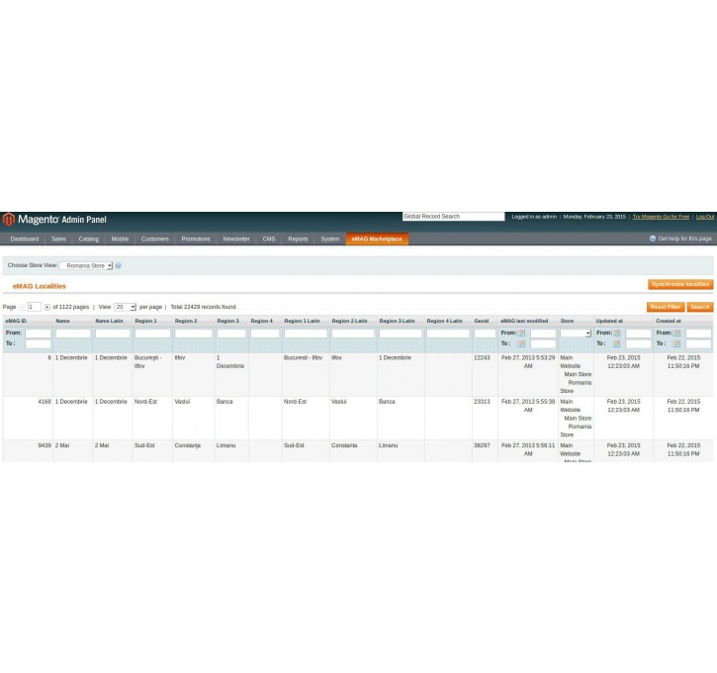Sort by Created at column header
The image size is (717, 673).
669,322
